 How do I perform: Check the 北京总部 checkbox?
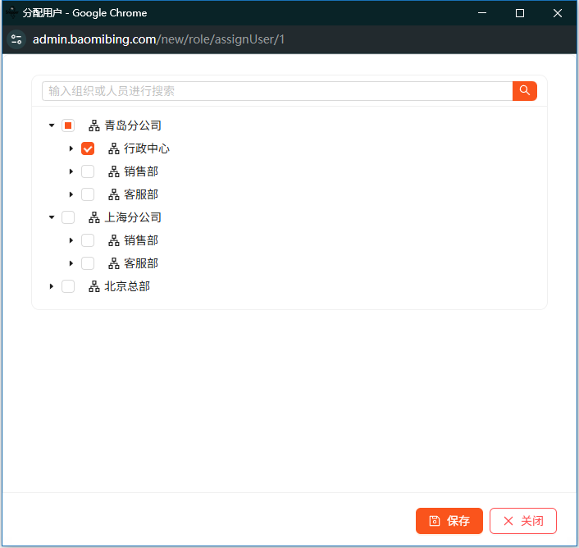coord(68,286)
